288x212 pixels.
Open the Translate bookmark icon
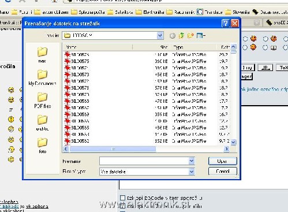200,12
